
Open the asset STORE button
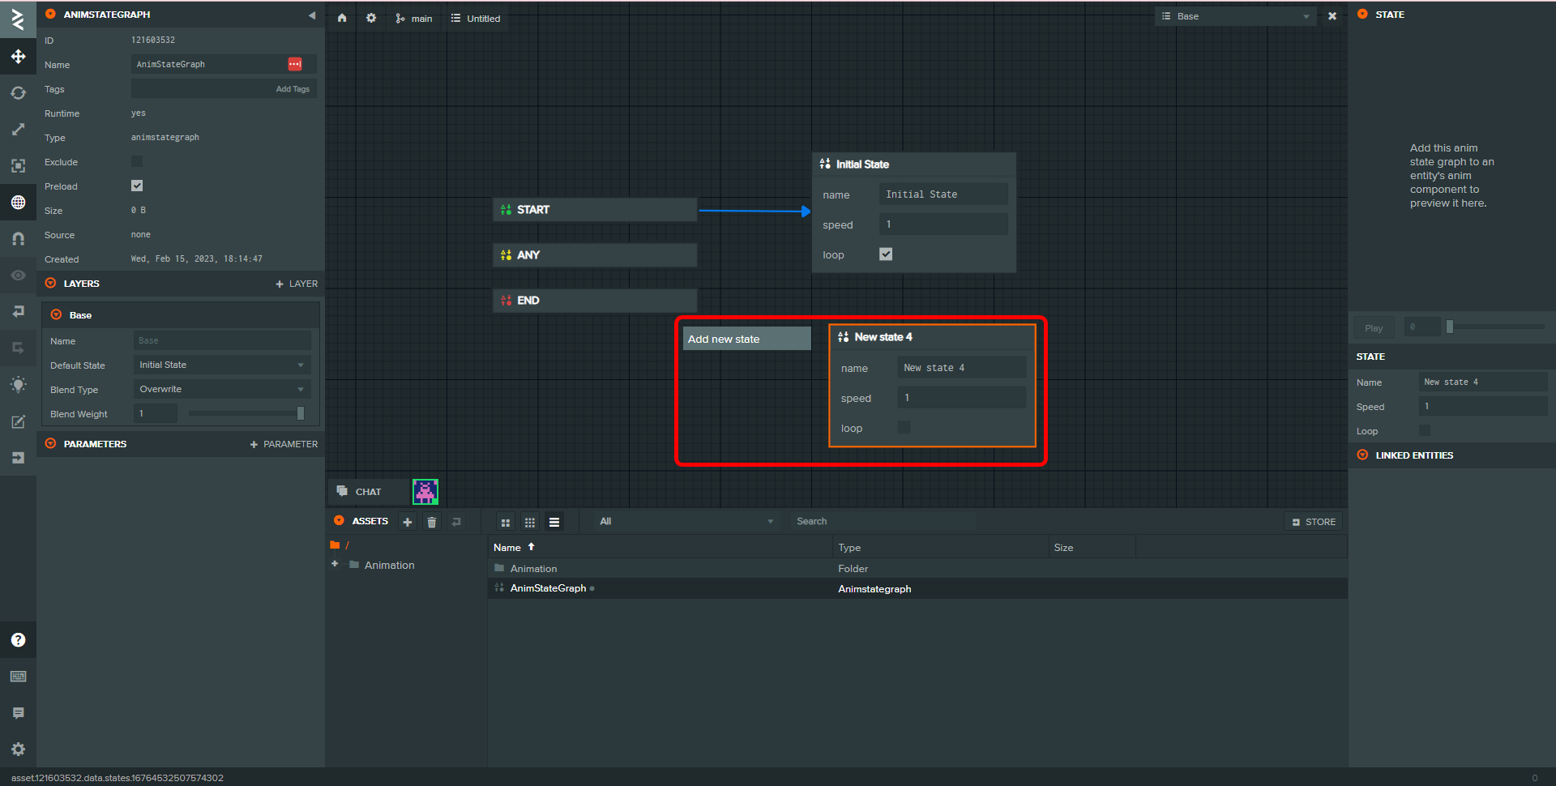point(1314,522)
